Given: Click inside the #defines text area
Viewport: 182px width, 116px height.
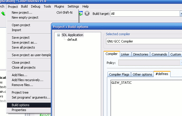Looking at the screenshot, I should [x=146, y=98].
